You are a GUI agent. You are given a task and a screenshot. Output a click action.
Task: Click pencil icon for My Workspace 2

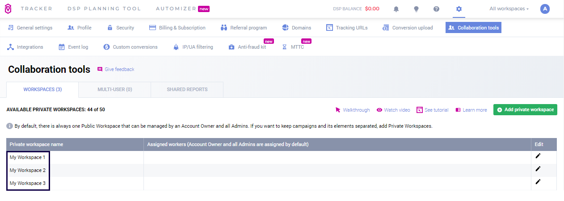click(538, 169)
